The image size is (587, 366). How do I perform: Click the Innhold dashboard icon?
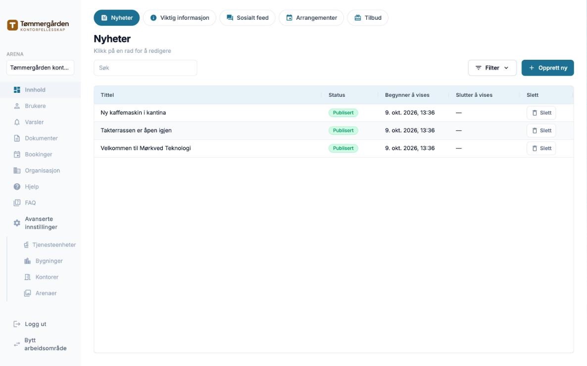click(17, 89)
